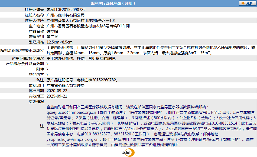Viewport: 257px width, 157px height.
Task: Click the 型号规格 label
Action: click(36, 42)
